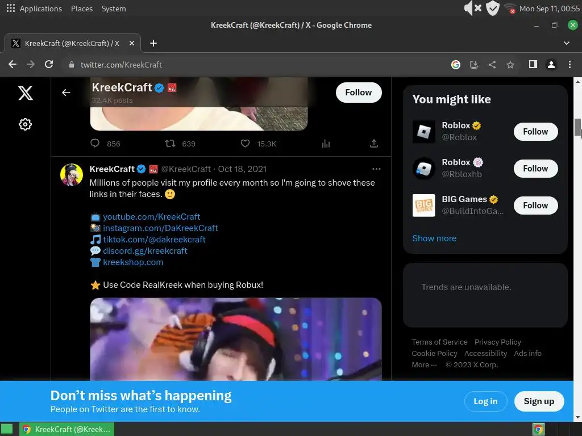Click the post date Oct 18, 2021
Image resolution: width=582 pixels, height=436 pixels.
(242, 169)
